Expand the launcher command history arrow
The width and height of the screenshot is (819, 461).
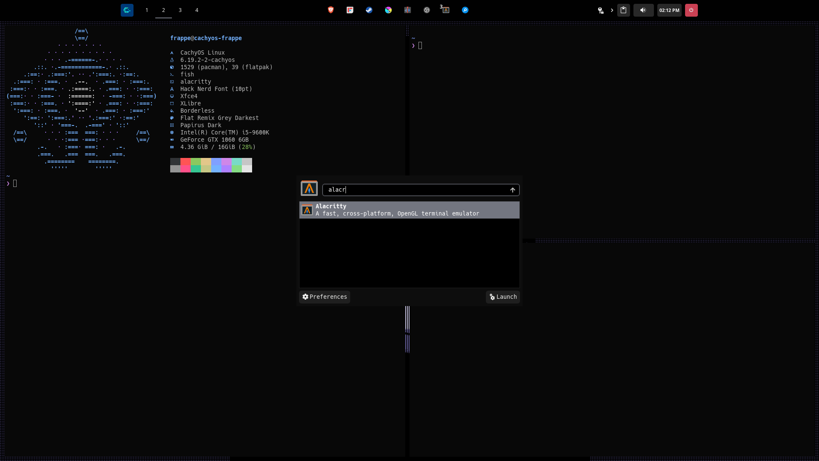pyautogui.click(x=513, y=190)
